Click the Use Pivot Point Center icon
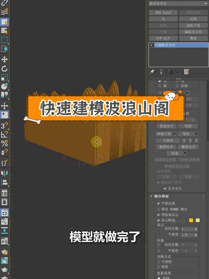Image resolution: width=209 pixels, height=279 pixels. click(x=5, y=95)
